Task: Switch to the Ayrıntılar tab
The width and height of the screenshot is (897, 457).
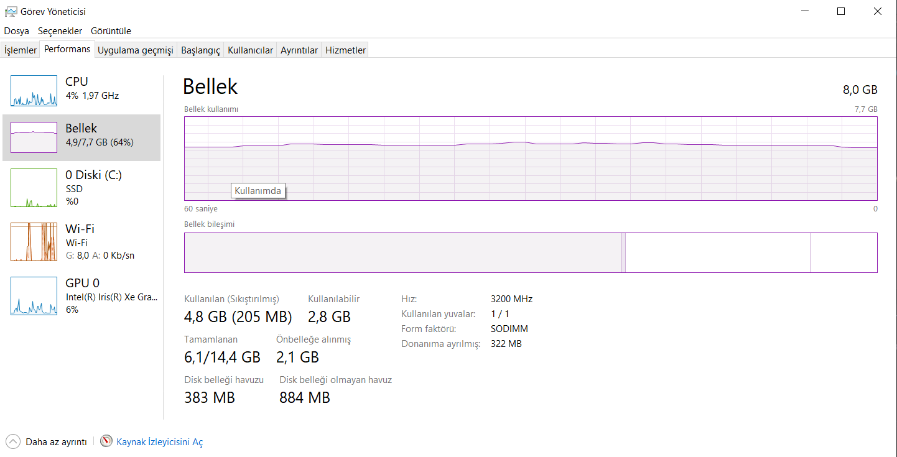Action: point(299,50)
